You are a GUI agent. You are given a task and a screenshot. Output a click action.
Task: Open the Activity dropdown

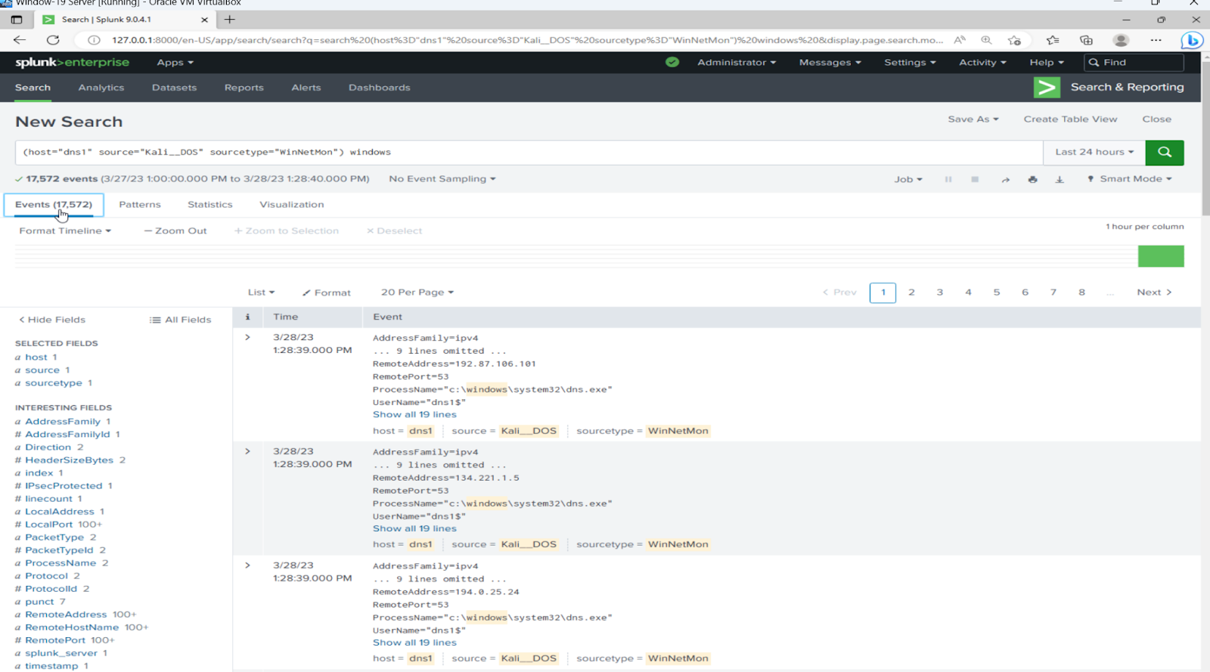click(x=982, y=62)
